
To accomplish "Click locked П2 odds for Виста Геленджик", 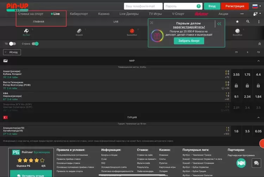I will 258,85.
